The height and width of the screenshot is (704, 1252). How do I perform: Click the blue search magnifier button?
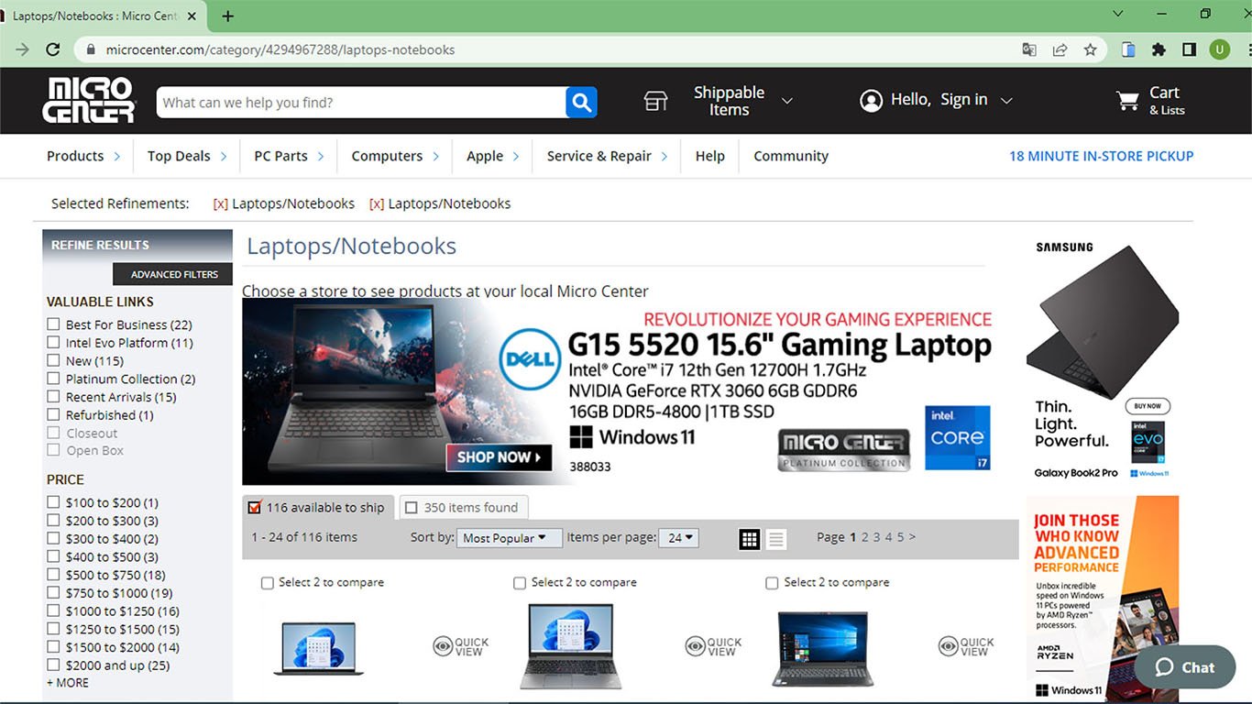coord(581,102)
